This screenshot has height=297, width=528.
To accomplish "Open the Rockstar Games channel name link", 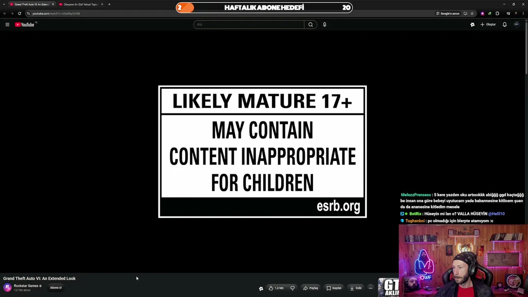I will (26, 285).
